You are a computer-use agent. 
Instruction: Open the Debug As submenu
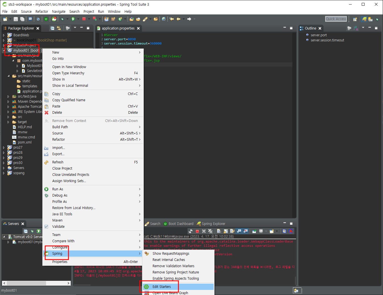click(x=93, y=195)
